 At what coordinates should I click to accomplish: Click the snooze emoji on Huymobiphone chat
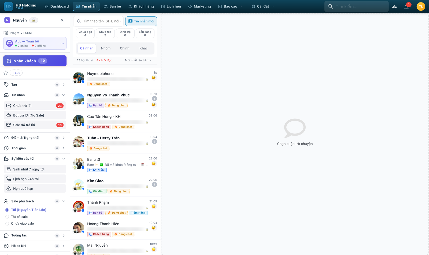click(154, 78)
